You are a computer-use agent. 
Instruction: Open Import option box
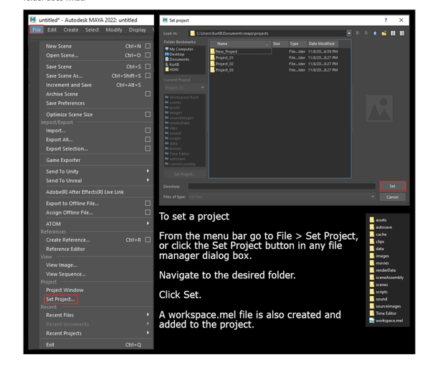148,130
